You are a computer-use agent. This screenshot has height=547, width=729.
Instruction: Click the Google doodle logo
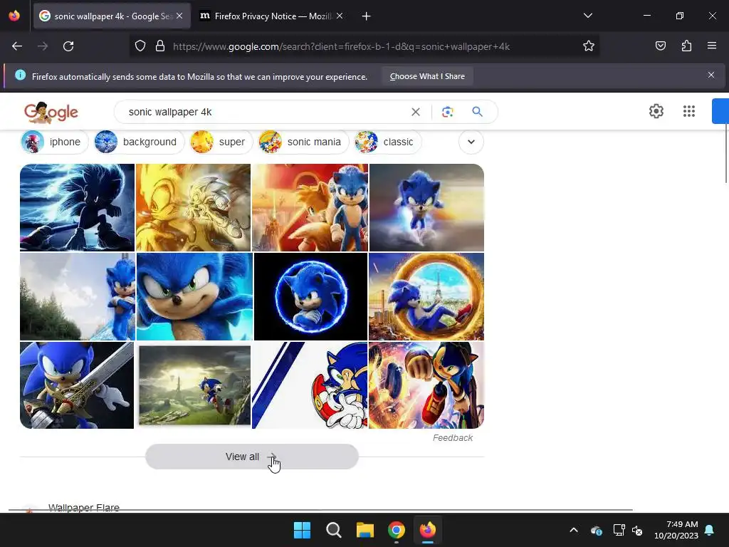[x=51, y=112]
